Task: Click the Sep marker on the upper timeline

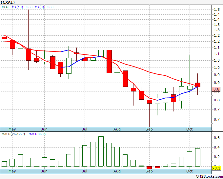Action: [x=149, y=129]
